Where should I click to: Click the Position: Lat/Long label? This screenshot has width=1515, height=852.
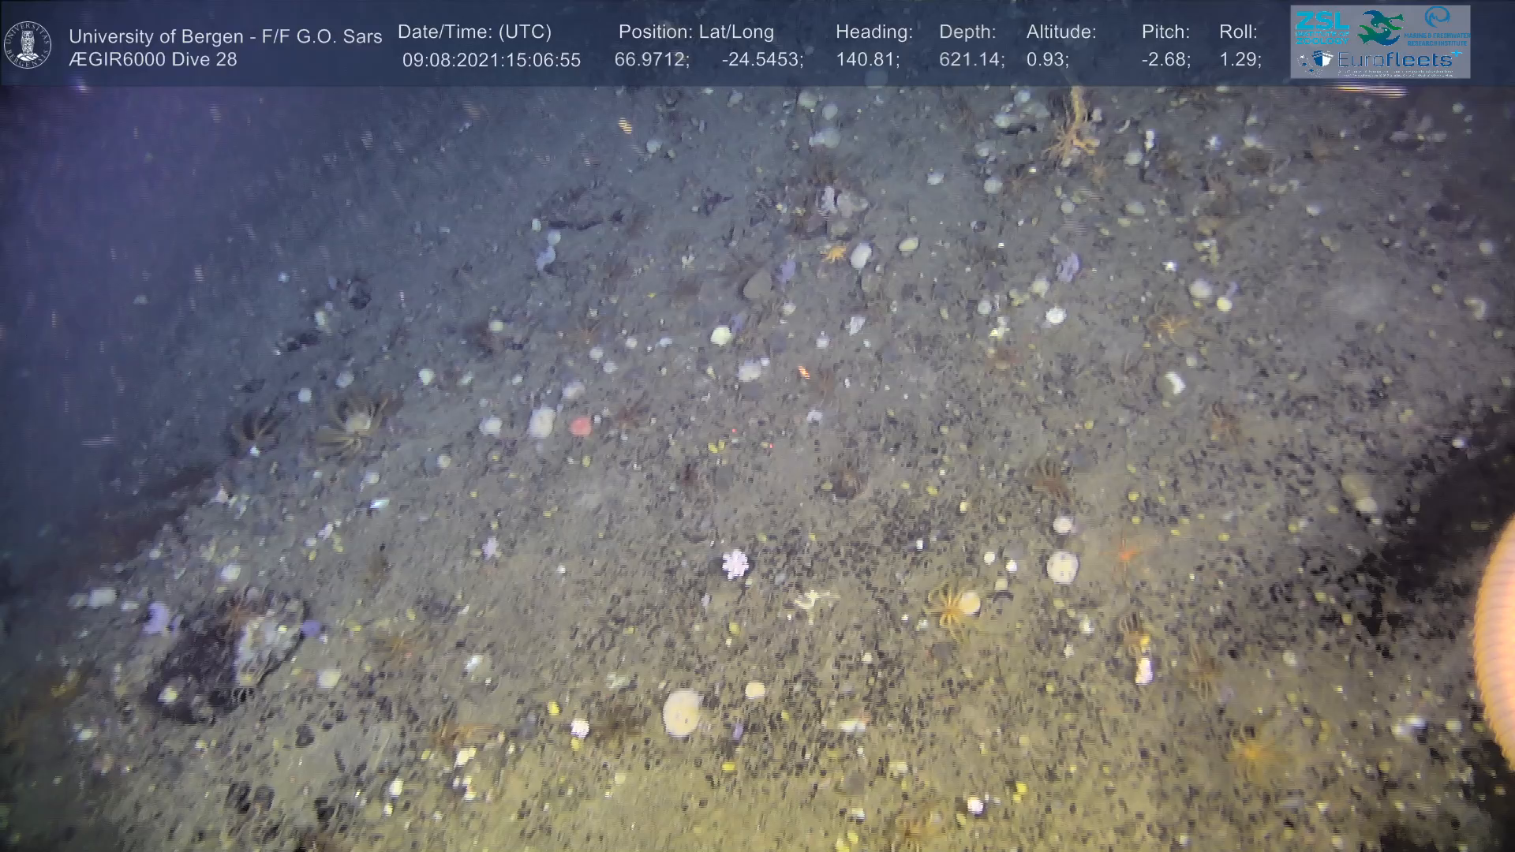[x=695, y=32]
